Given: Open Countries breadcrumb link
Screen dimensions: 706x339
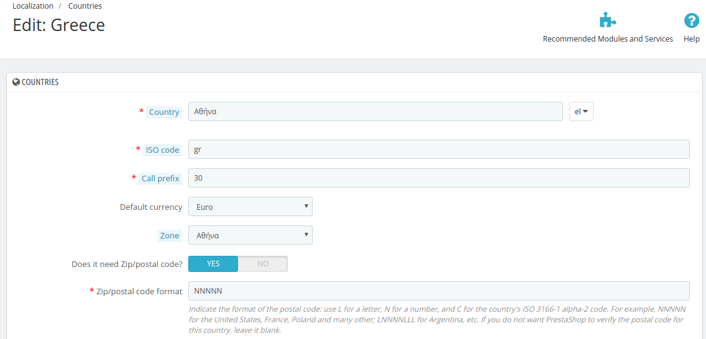Looking at the screenshot, I should (x=85, y=6).
